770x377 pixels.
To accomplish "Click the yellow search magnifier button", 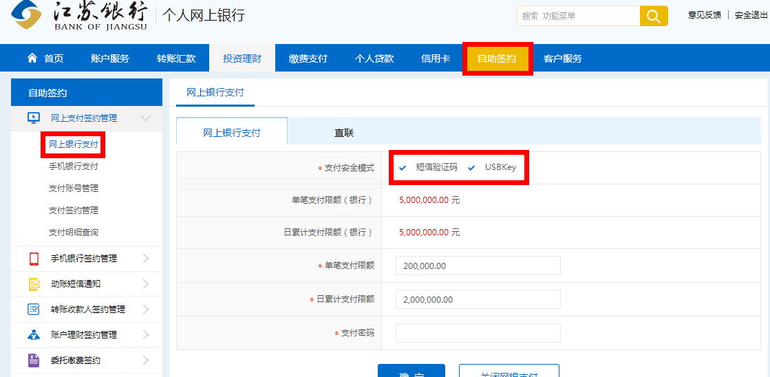I will [x=654, y=16].
